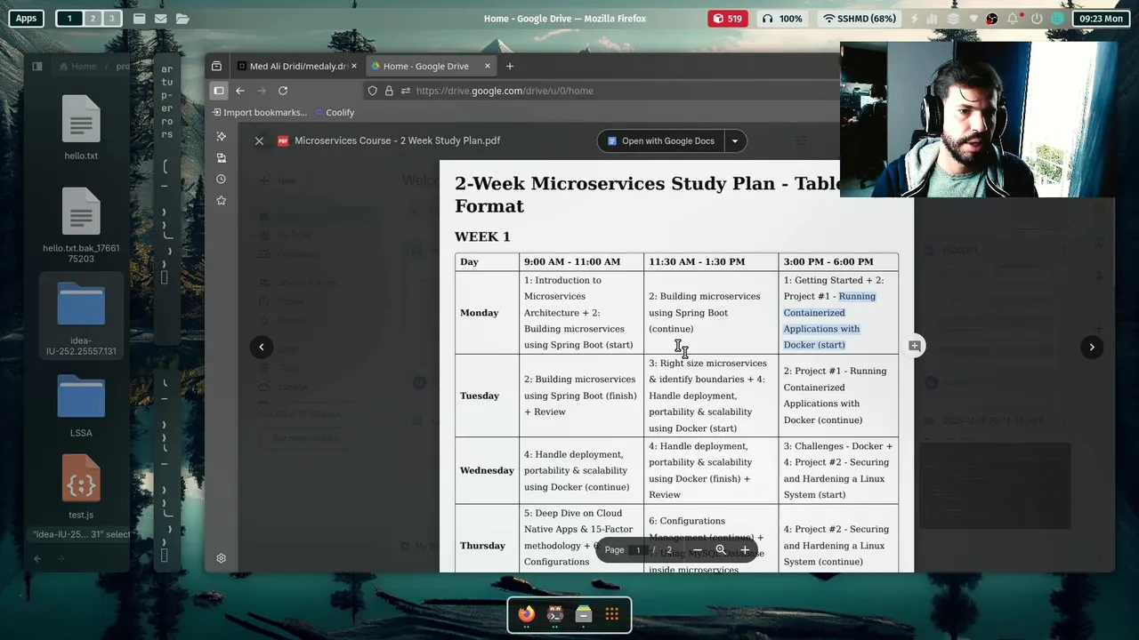
Task: Click the red PDF file icon
Action: [283, 140]
